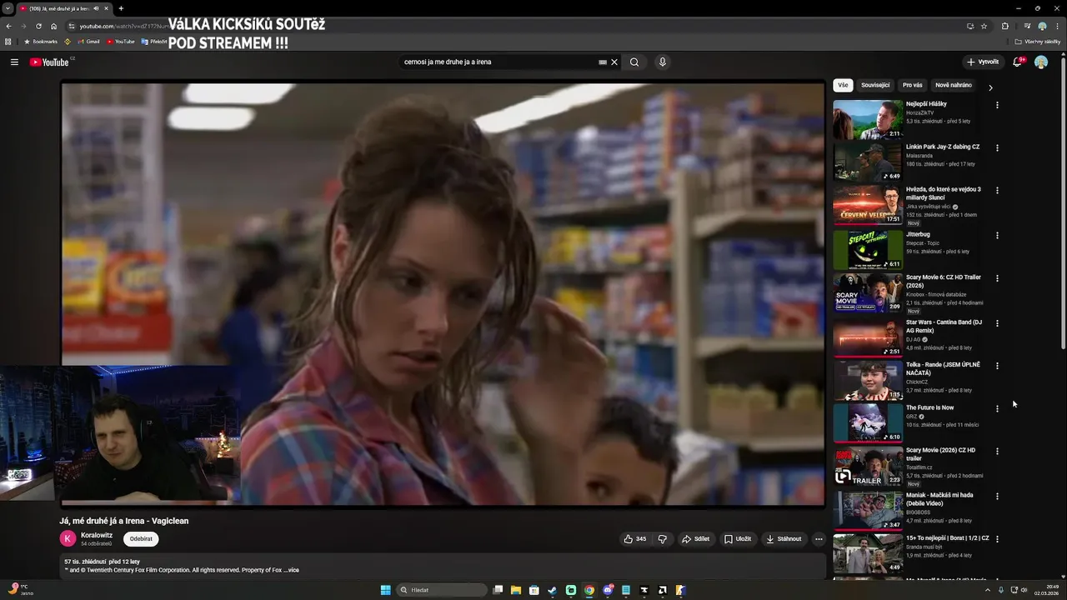This screenshot has height=600, width=1067.
Task: Open File Explorer from the taskbar
Action: [x=515, y=590]
